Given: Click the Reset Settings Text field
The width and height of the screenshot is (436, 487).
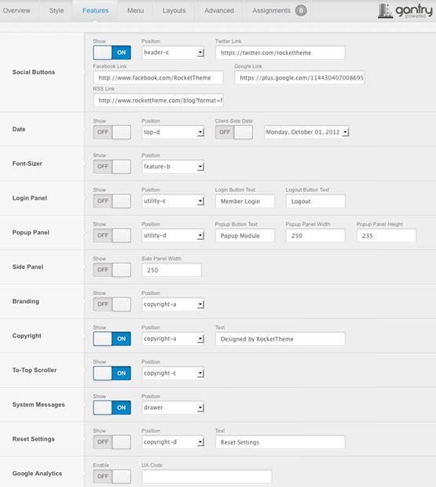Looking at the screenshot, I should [x=280, y=442].
